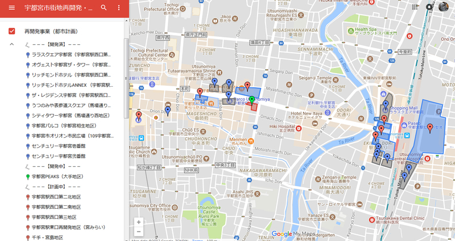Select 宇都宮駅西口第三地区 list entry

[x=54, y=217]
